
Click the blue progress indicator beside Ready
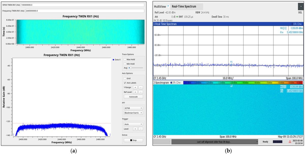click(277, 142)
